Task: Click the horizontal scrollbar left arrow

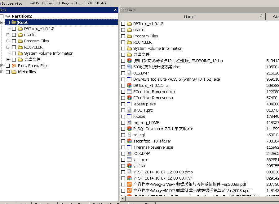Action: click(x=123, y=198)
